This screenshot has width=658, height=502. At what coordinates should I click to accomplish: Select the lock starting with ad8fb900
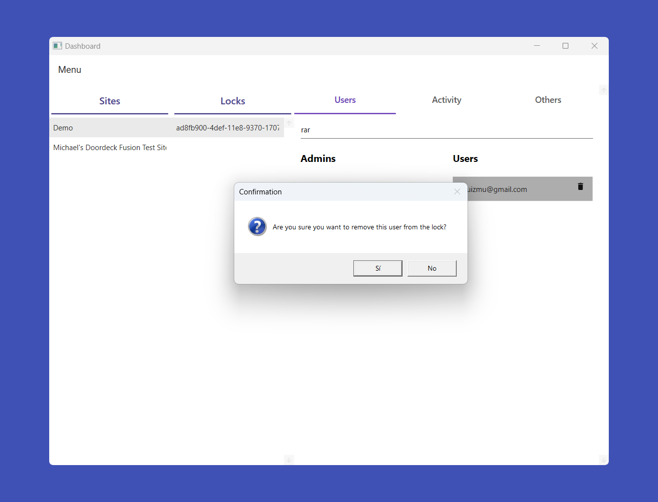(228, 128)
